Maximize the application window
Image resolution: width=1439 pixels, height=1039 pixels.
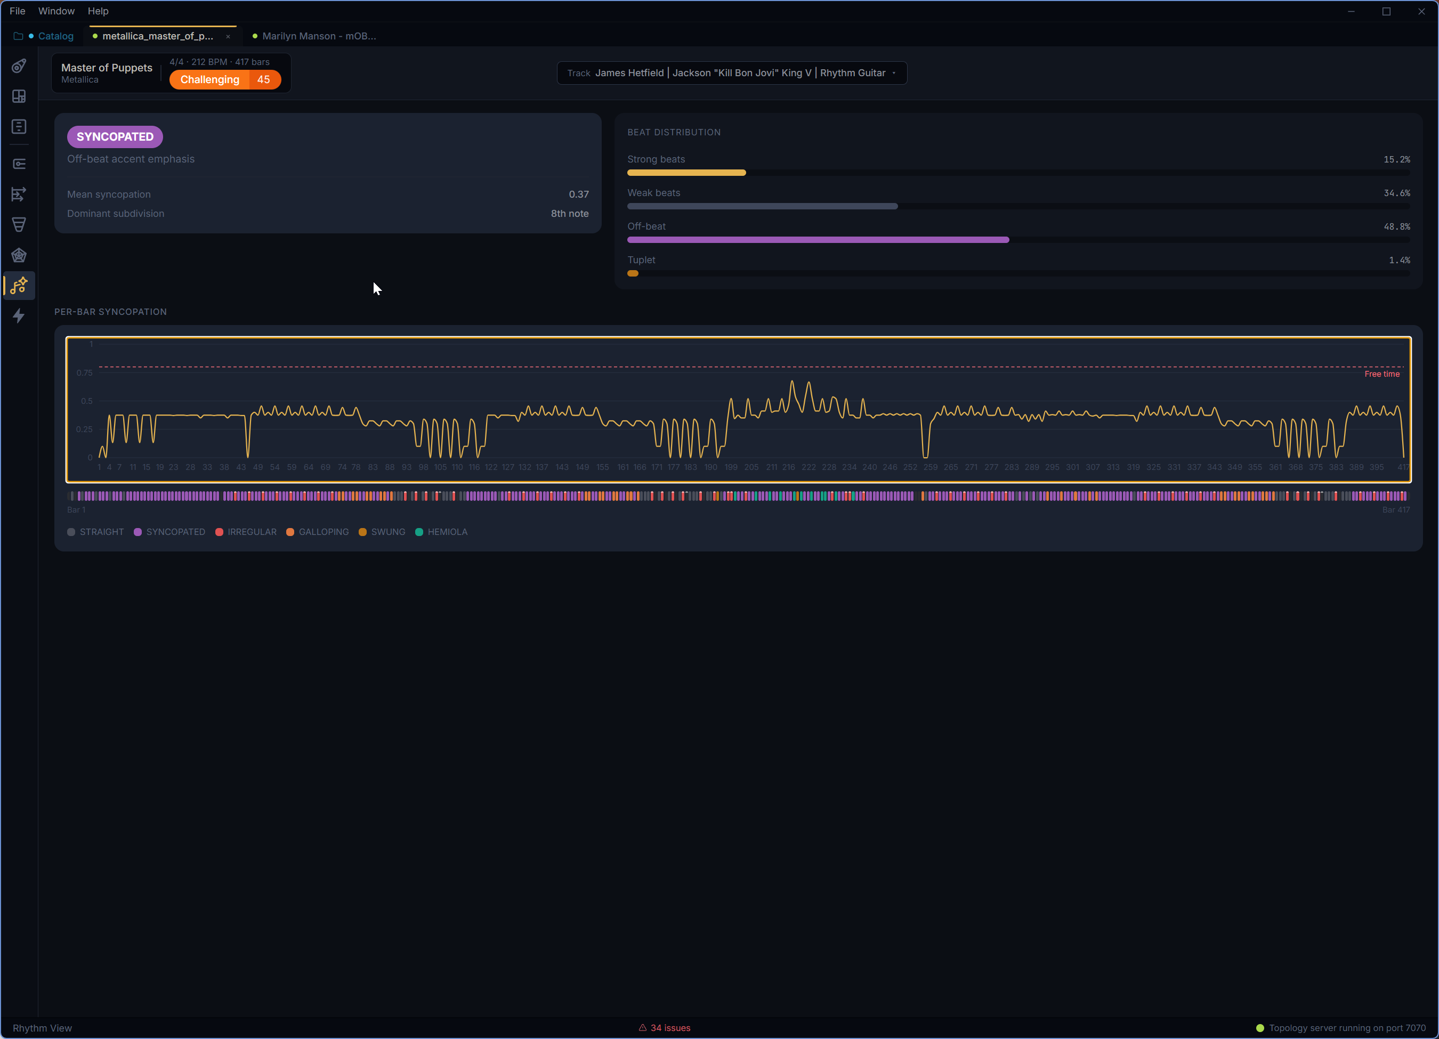tap(1386, 11)
